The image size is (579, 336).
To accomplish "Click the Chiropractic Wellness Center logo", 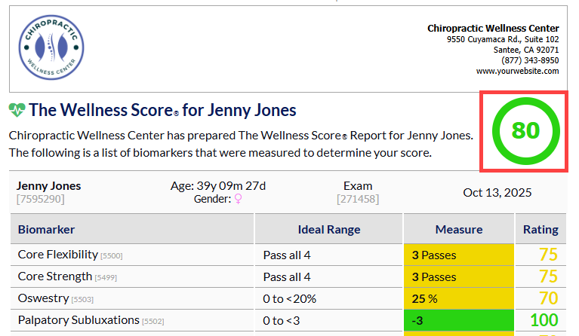I will click(51, 47).
